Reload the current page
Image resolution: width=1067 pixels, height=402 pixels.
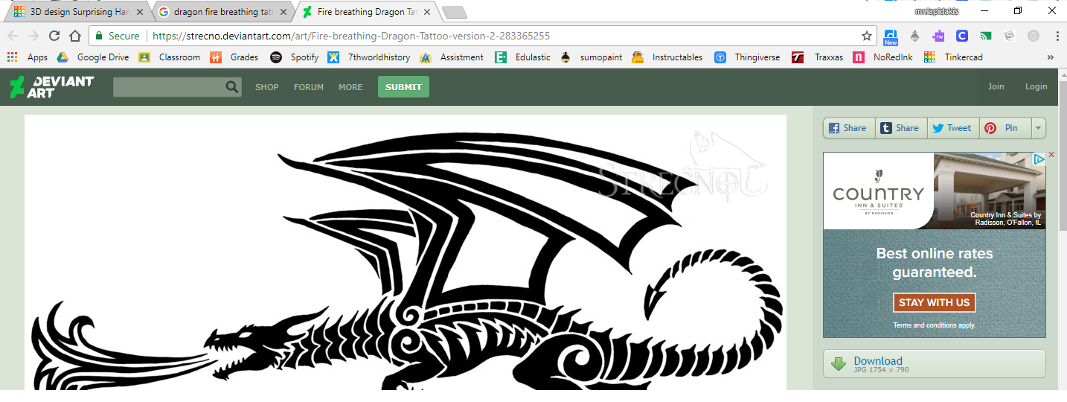[x=54, y=36]
